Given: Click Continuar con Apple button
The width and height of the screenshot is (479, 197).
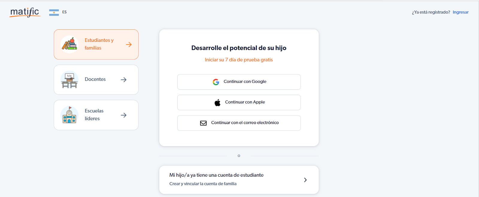Looking at the screenshot, I should pos(239,103).
